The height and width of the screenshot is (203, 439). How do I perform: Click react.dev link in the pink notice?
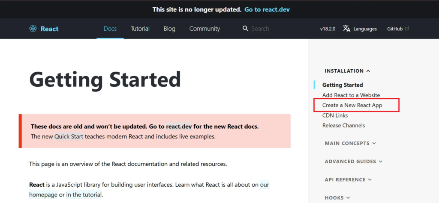(179, 127)
